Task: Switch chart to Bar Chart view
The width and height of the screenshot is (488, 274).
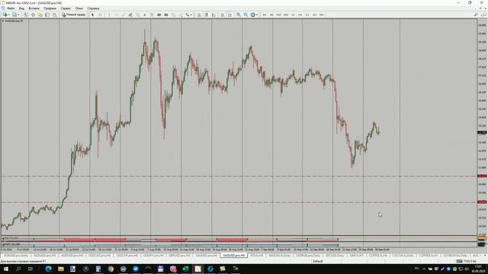Action: pos(199,14)
